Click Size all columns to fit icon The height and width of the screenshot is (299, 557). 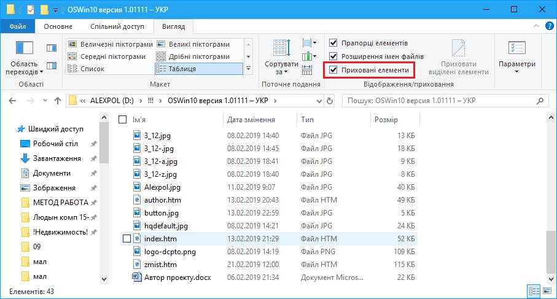[307, 70]
